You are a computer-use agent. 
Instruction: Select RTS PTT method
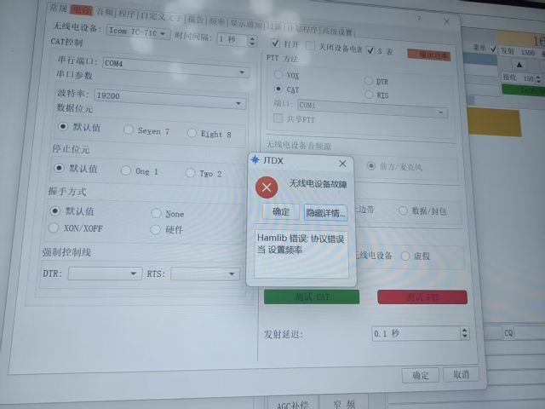(x=369, y=94)
